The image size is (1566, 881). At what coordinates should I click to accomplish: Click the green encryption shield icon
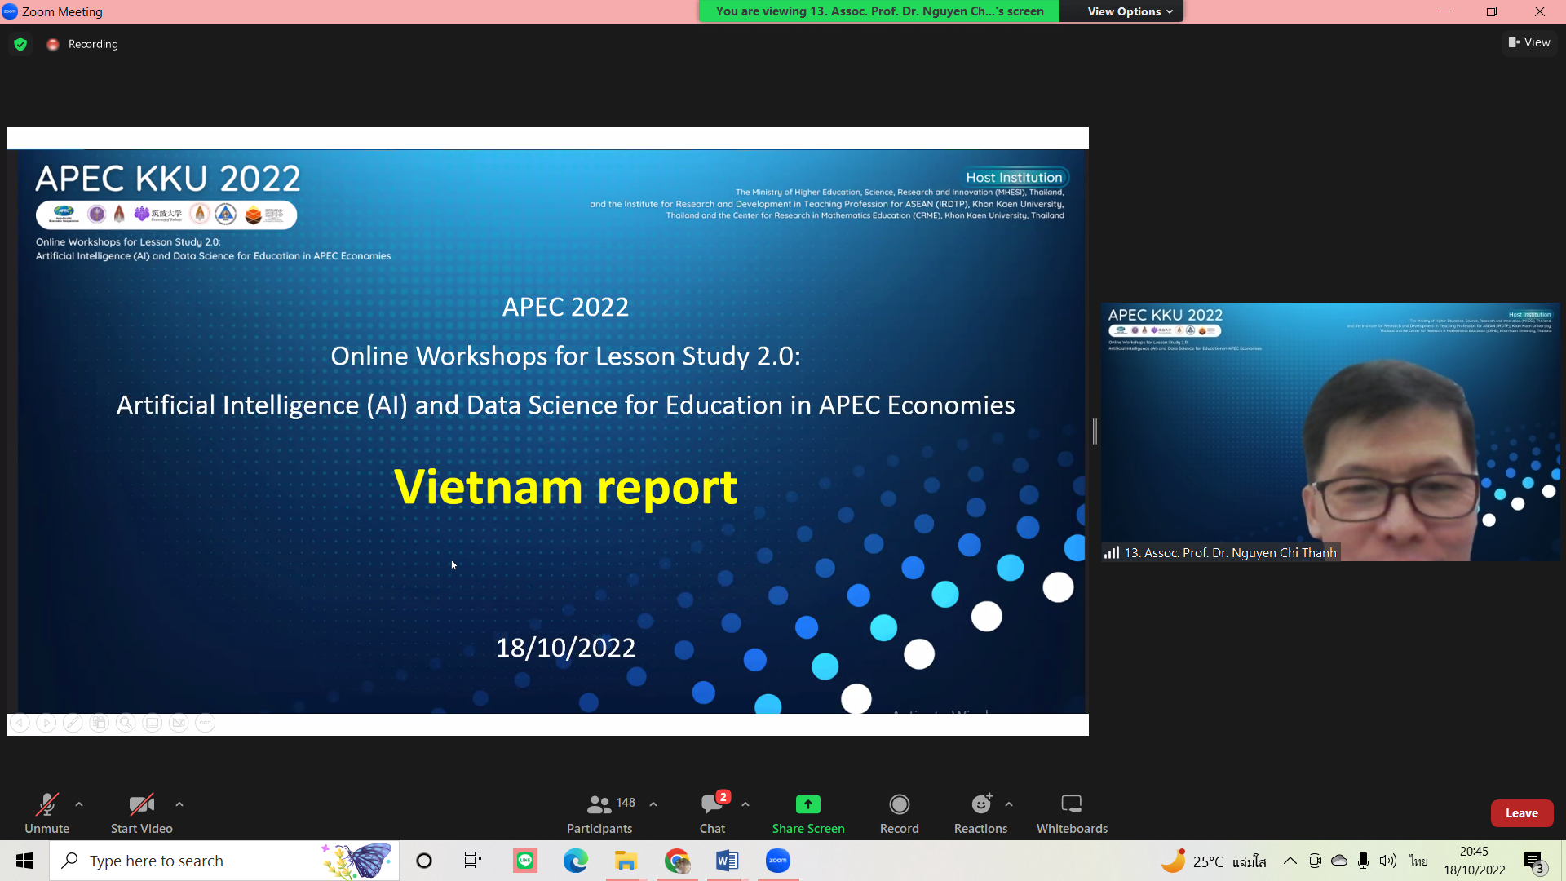(20, 44)
